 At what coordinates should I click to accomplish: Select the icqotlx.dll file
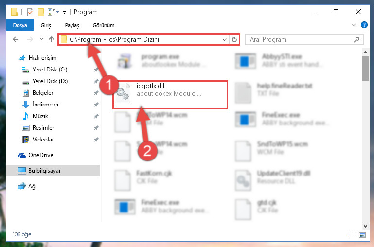pyautogui.click(x=170, y=95)
